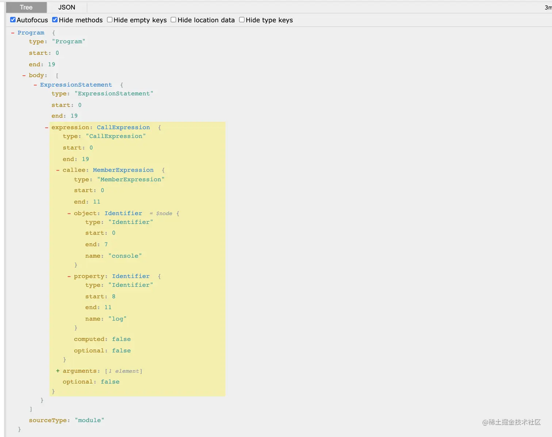Click the Identifier name on the object row
The width and height of the screenshot is (552, 437).
click(x=123, y=213)
